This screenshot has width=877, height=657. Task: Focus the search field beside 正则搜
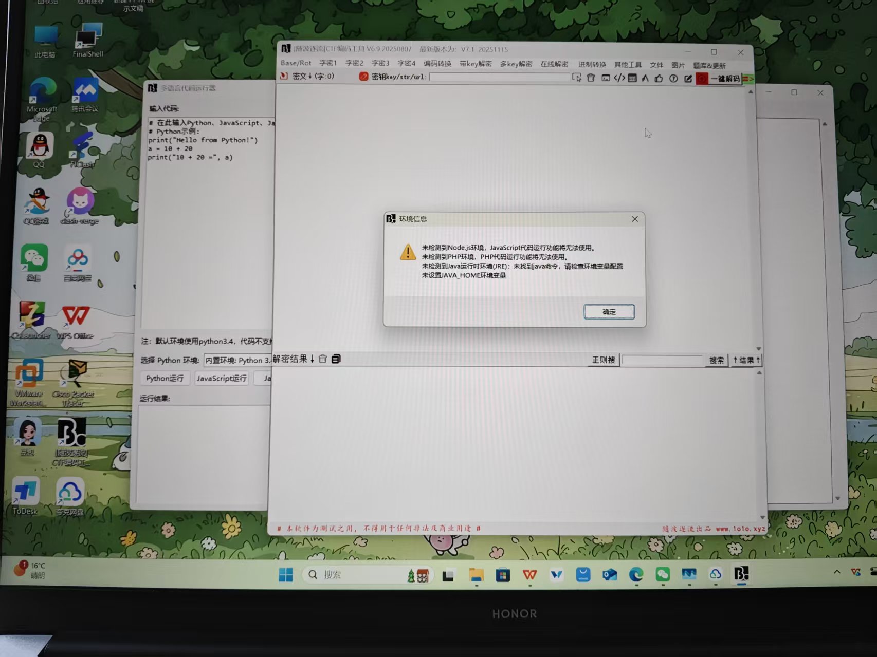click(662, 360)
